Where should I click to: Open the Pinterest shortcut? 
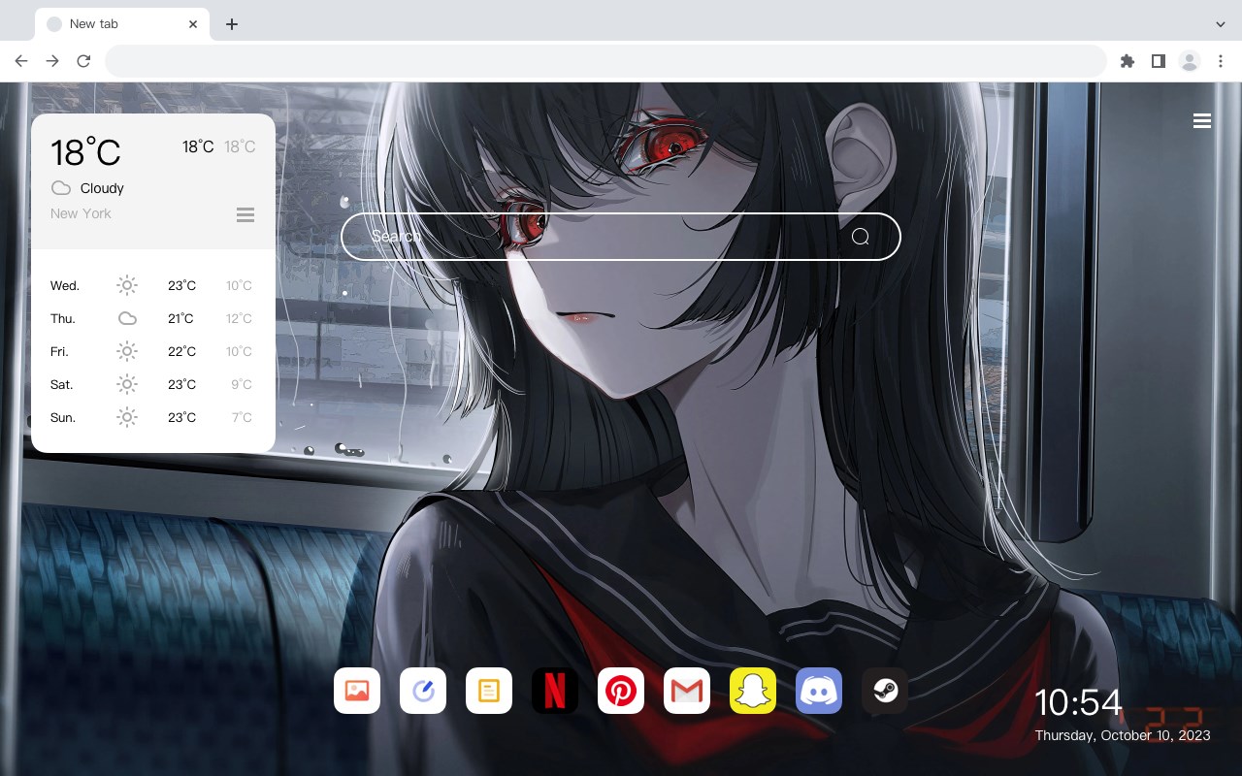tap(621, 691)
